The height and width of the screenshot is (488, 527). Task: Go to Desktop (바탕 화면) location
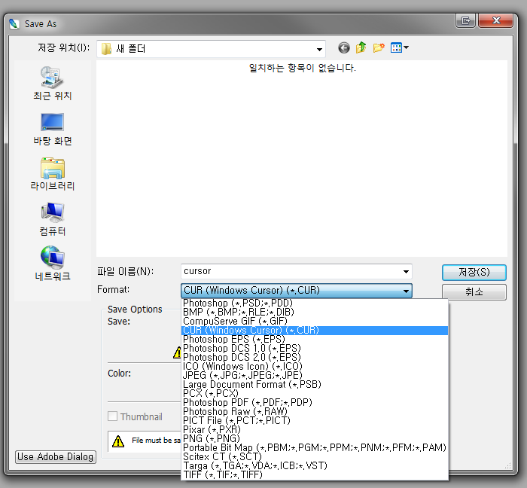point(52,129)
